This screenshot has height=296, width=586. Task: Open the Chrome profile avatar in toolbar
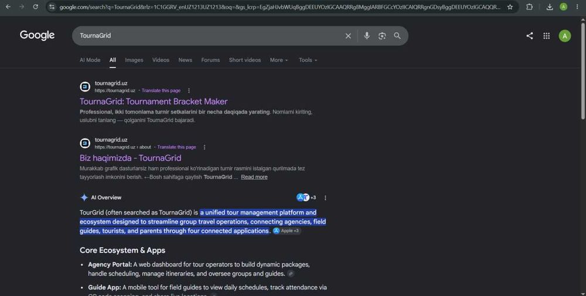click(563, 6)
